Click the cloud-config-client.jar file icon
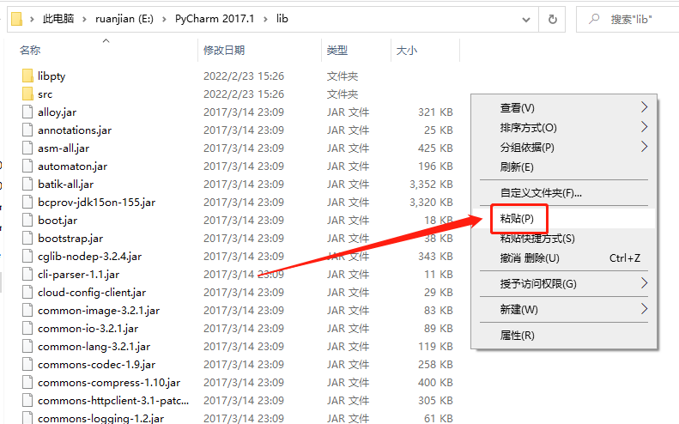Image resolution: width=679 pixels, height=424 pixels. point(27,293)
